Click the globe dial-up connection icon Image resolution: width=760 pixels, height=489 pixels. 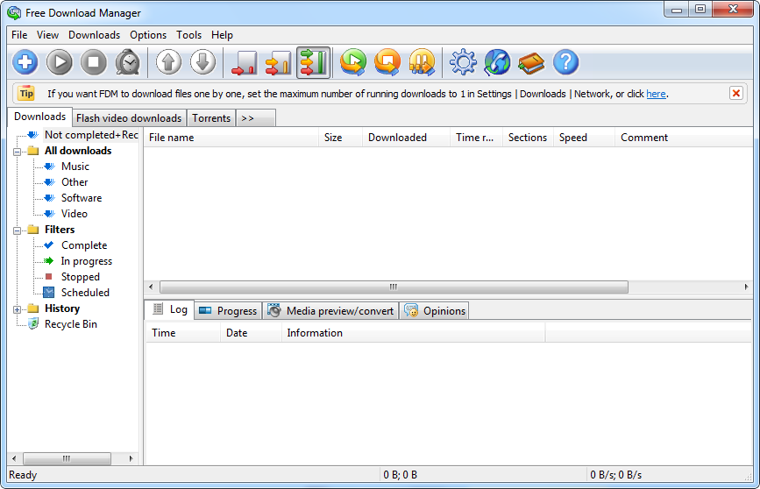[x=497, y=62]
